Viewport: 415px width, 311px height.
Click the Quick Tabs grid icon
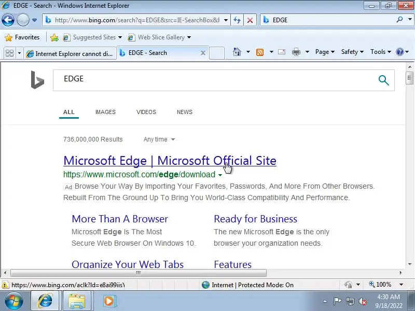pyautogui.click(x=10, y=53)
